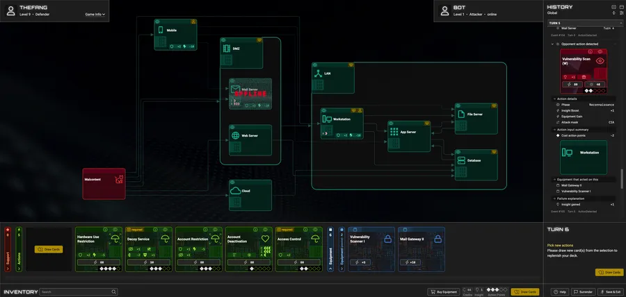Click Draw Cards in the card slot
The image size is (626, 297).
(49, 249)
